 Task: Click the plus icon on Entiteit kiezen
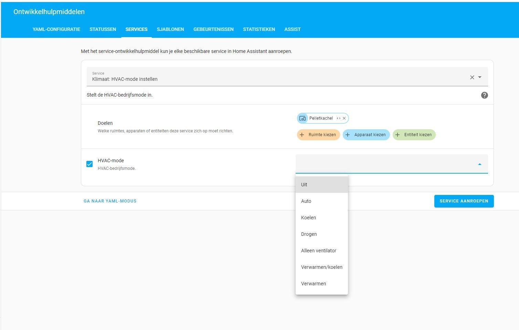(398, 135)
